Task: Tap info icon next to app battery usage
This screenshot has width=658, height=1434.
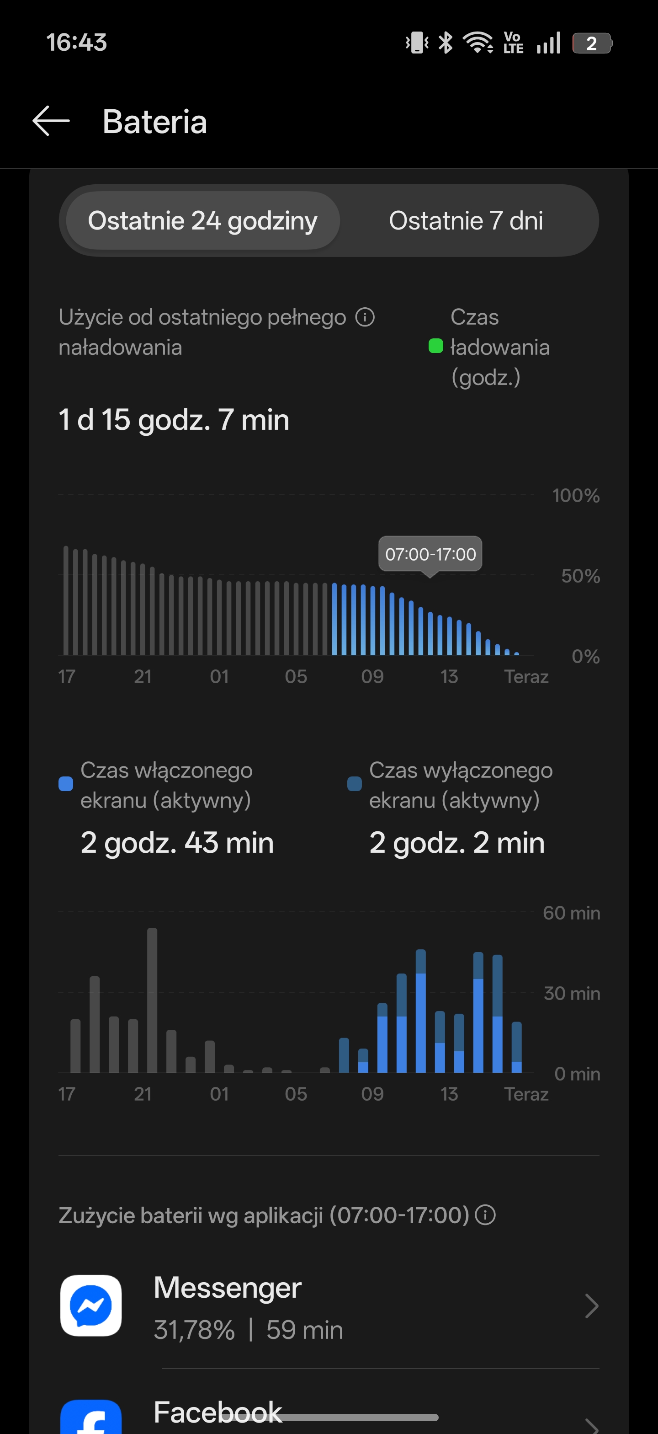Action: pos(485,1215)
